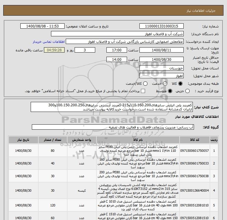This screenshot has width=227, height=220.
Task: Click the page header جزئیات اطلاعات نیاز
Action: click(x=201, y=11)
